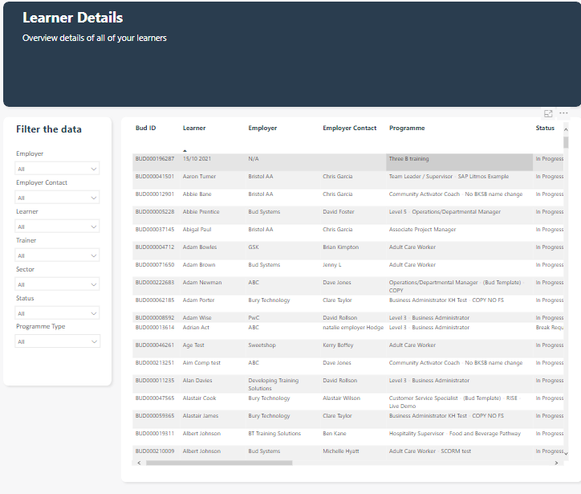Click learner name Aim Comp test

(x=201, y=363)
